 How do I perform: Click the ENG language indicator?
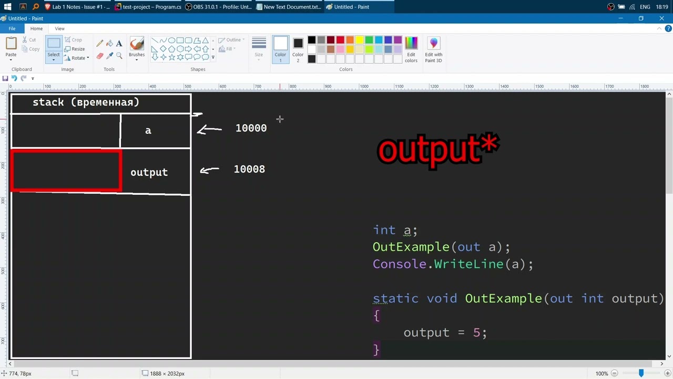tap(645, 7)
